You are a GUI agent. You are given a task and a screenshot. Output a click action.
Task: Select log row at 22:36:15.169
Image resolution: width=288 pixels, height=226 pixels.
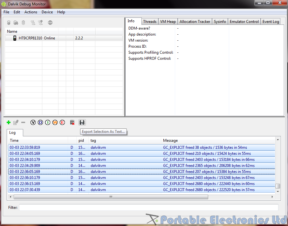[x=141, y=184]
